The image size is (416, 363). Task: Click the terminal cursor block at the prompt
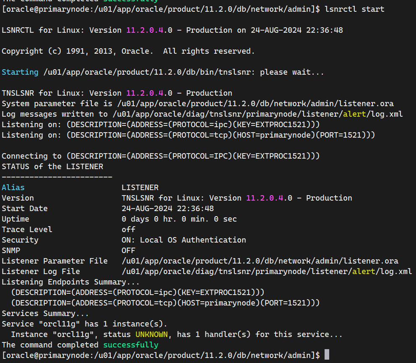327,355
